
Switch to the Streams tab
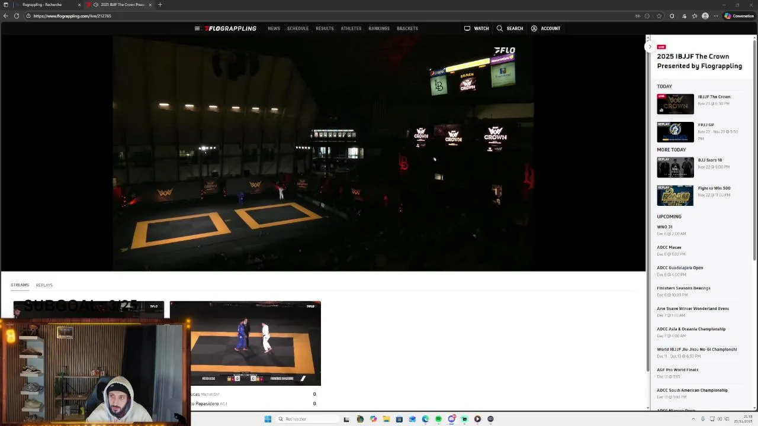20,285
